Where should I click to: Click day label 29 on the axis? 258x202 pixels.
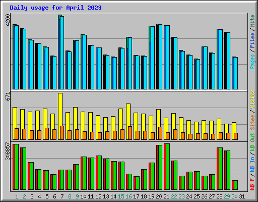coord(227,196)
